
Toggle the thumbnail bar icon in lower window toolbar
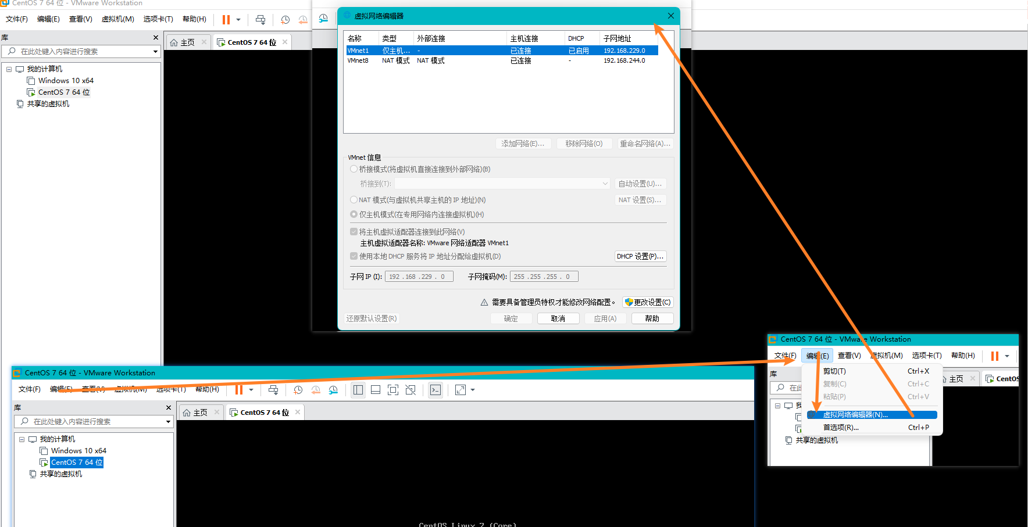(376, 390)
